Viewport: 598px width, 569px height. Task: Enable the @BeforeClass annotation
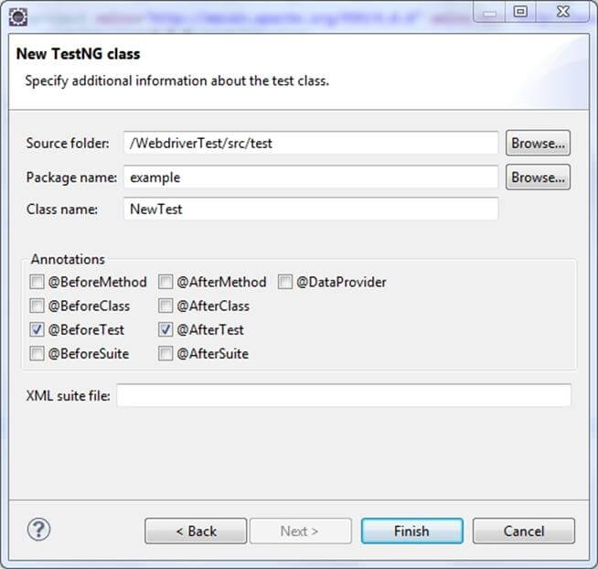click(37, 306)
